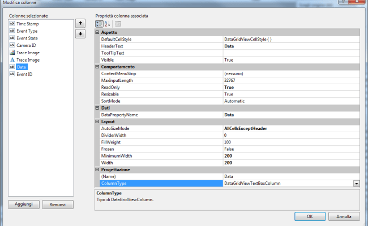Screen dimensions: 368x226
Task: Click the Width property value 200
Action: (x=291, y=163)
